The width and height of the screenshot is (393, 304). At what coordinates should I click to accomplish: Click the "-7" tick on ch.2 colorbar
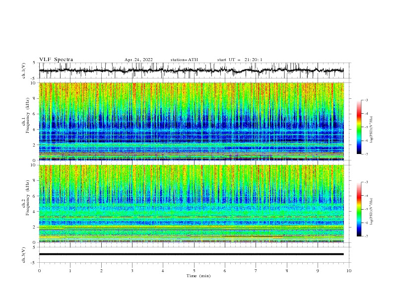coord(366,236)
